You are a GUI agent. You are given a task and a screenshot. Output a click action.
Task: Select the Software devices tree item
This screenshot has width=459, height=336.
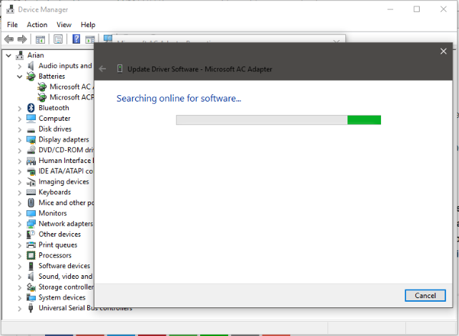(x=64, y=266)
